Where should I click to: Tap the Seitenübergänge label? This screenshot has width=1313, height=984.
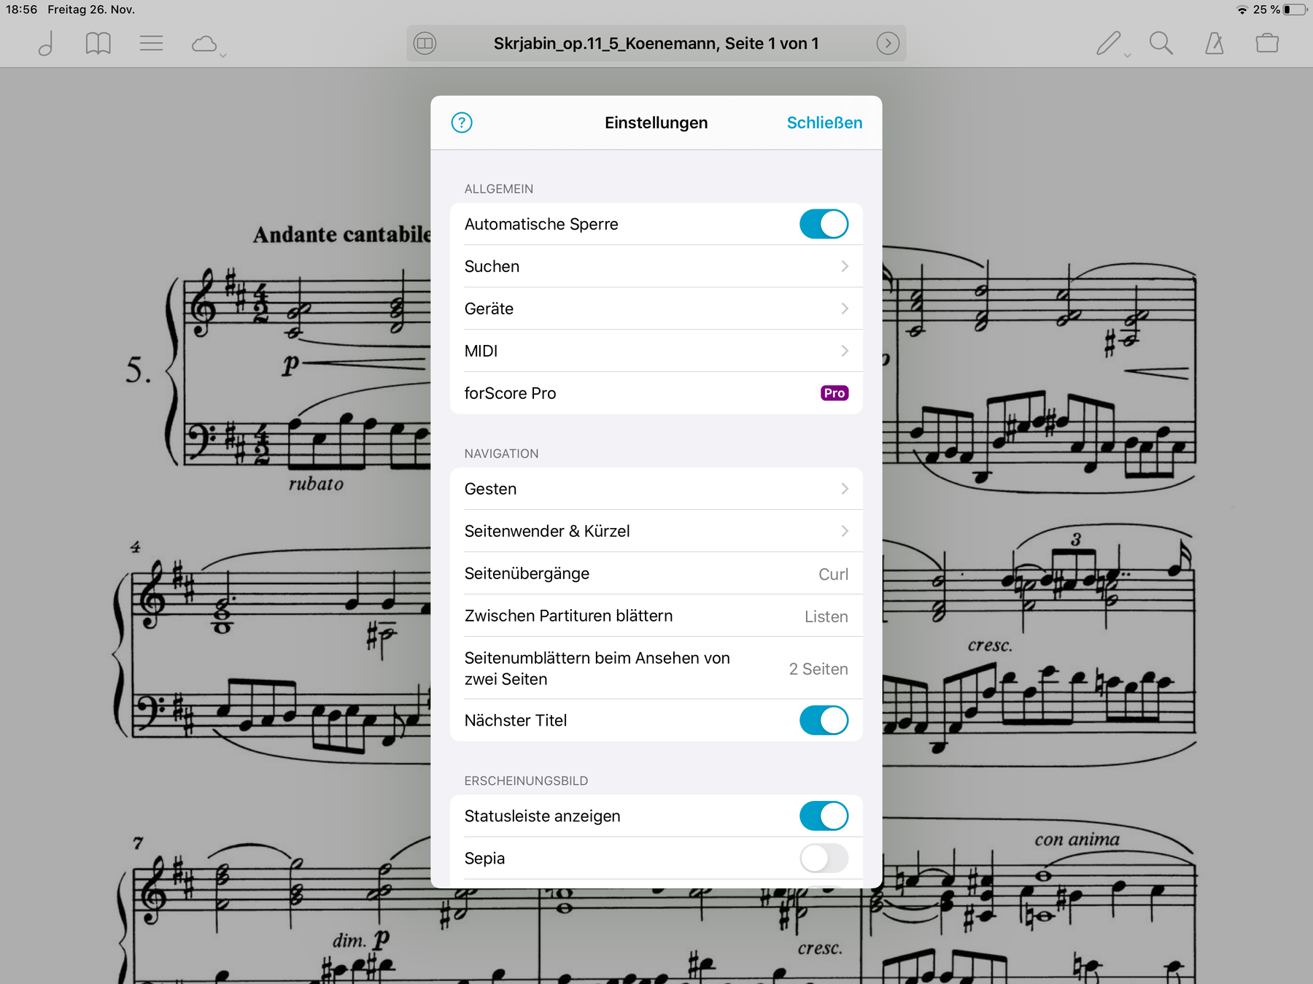pyautogui.click(x=527, y=573)
